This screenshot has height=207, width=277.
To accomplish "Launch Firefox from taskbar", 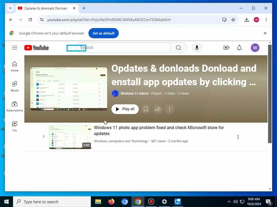I will pos(111,202).
